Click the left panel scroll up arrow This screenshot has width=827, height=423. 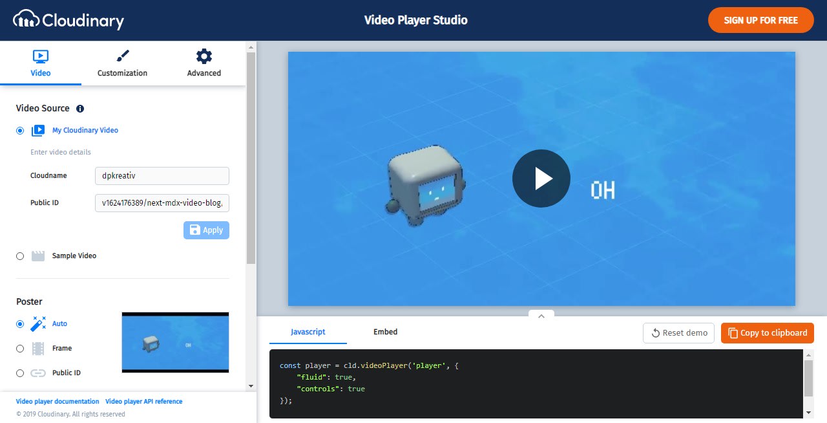(x=251, y=47)
